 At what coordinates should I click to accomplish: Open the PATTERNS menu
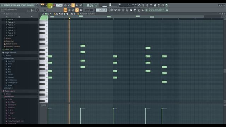pos(13,5)
